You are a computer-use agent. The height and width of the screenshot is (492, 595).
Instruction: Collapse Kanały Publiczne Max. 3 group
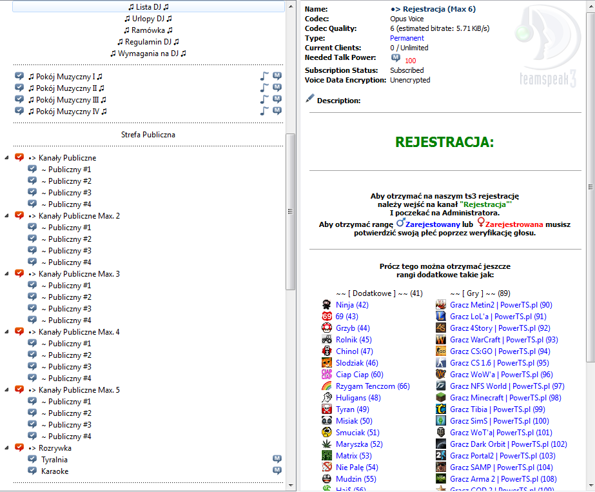tap(6, 273)
